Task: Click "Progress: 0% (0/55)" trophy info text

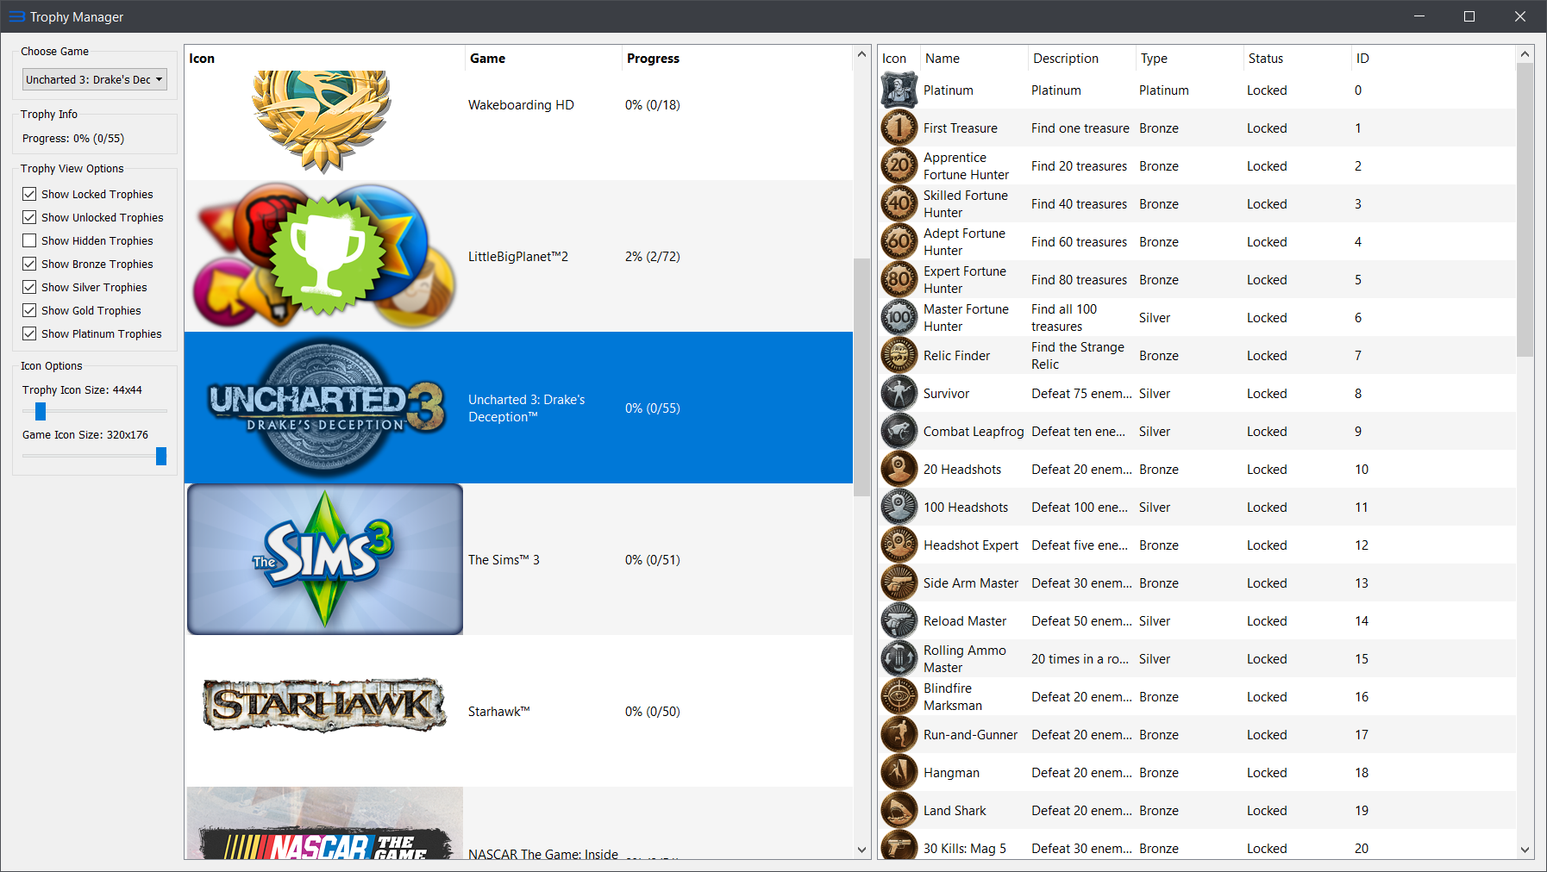Action: [73, 139]
